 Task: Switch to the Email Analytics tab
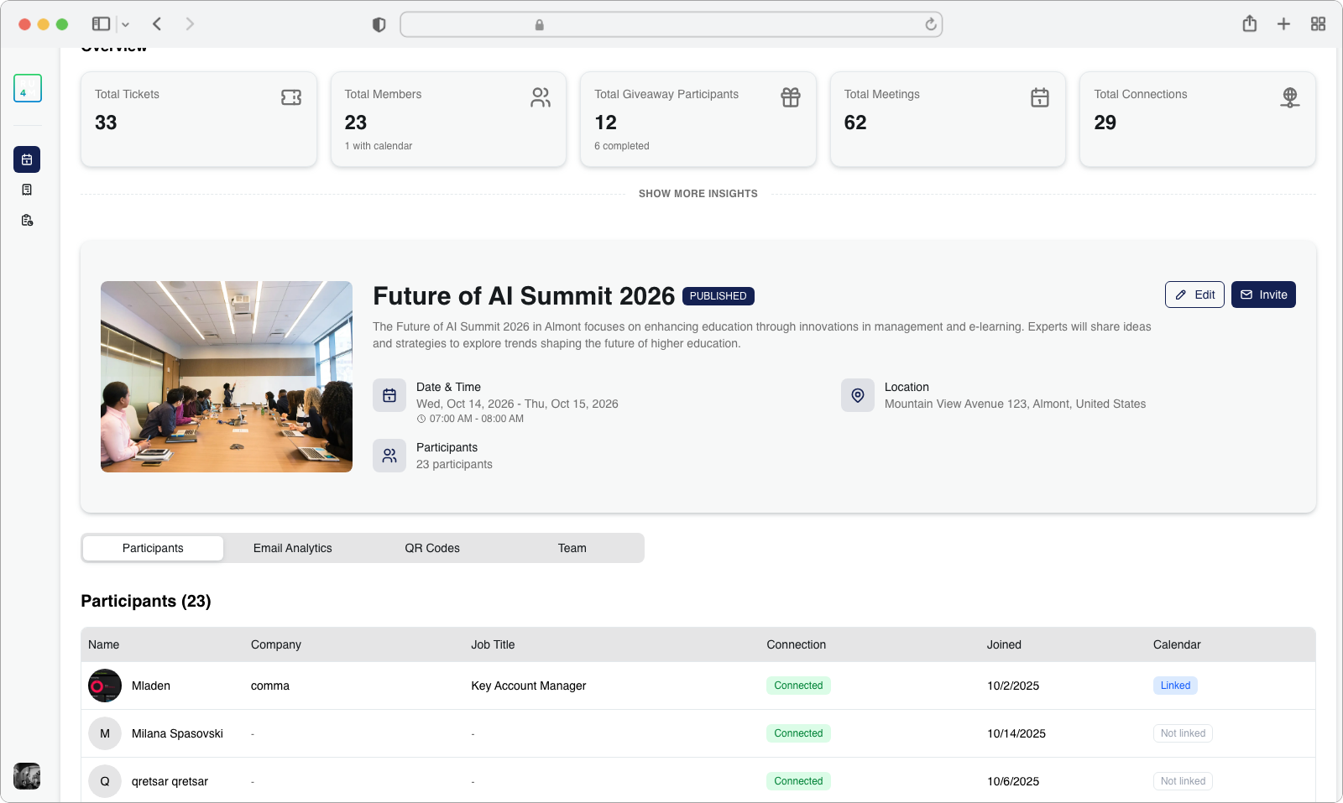coord(292,548)
